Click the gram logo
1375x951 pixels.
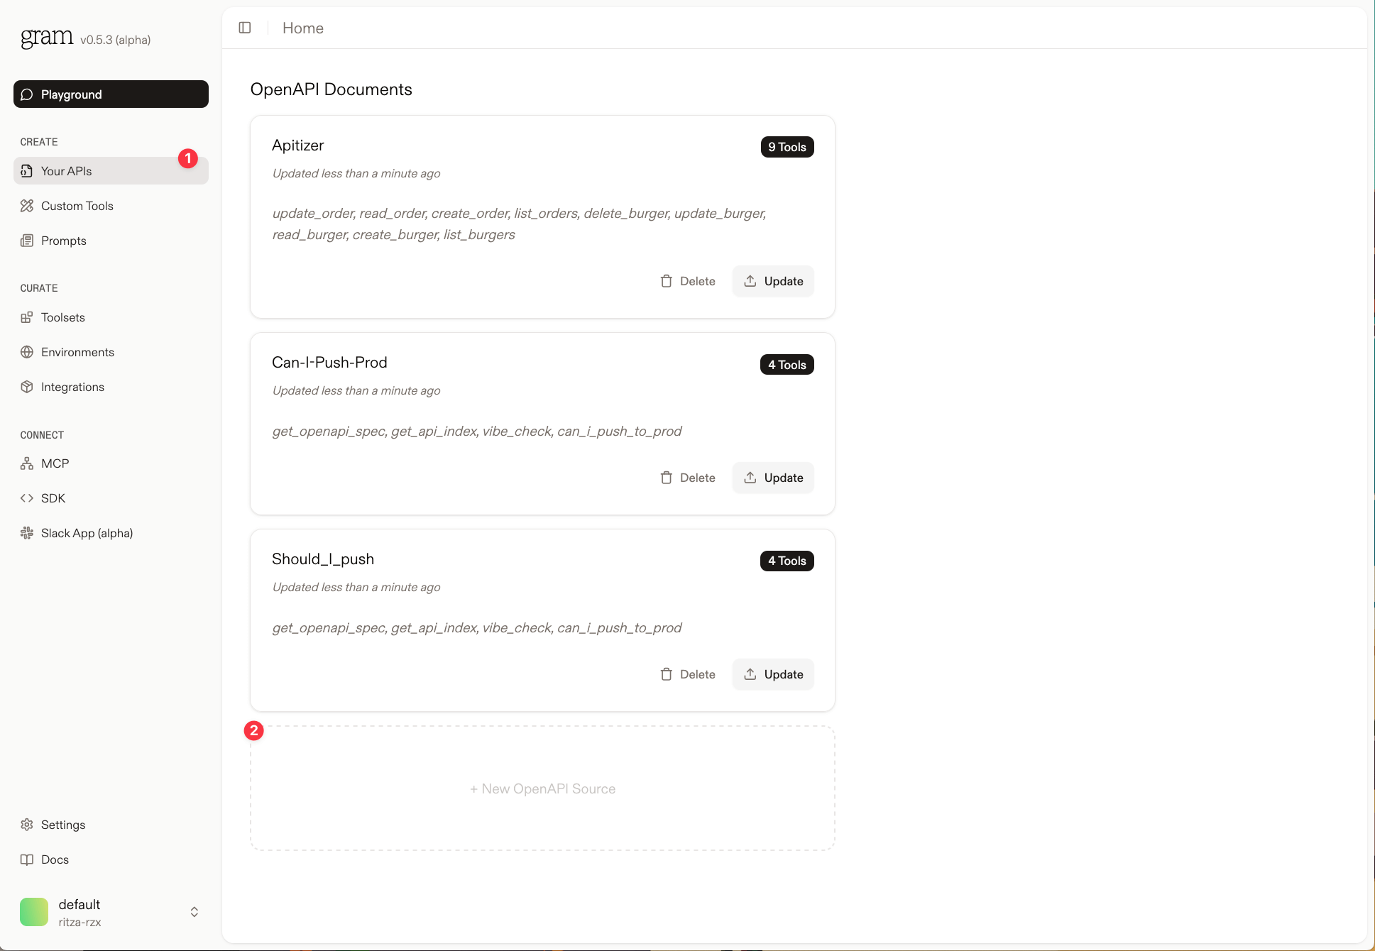coord(47,37)
